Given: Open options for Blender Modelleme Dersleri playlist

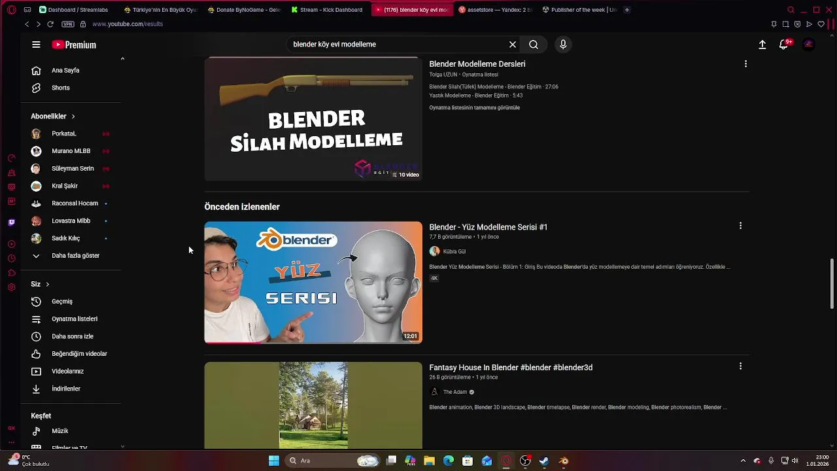Looking at the screenshot, I should 745,64.
